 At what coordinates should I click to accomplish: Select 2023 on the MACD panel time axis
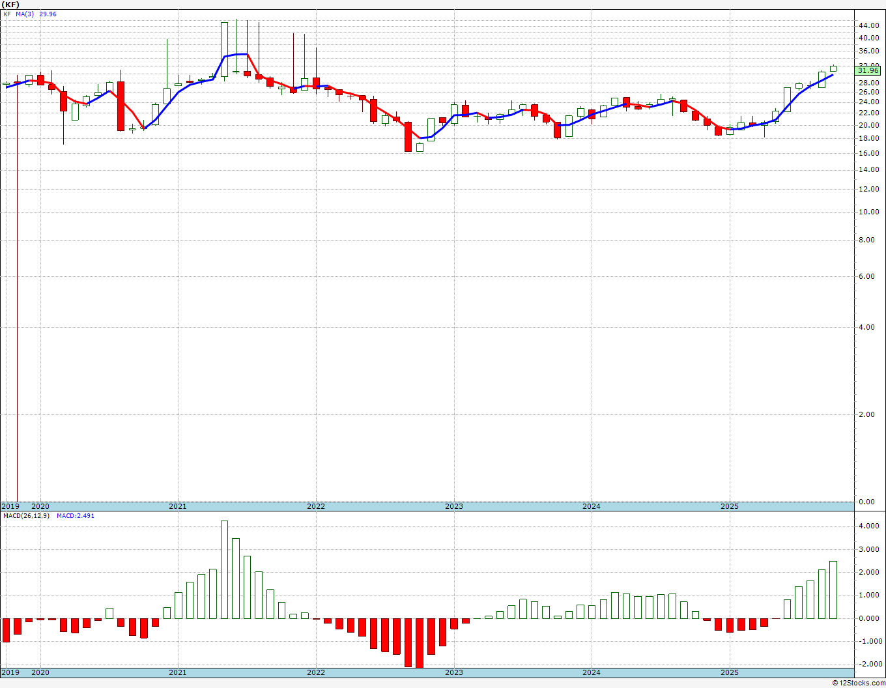click(x=454, y=672)
